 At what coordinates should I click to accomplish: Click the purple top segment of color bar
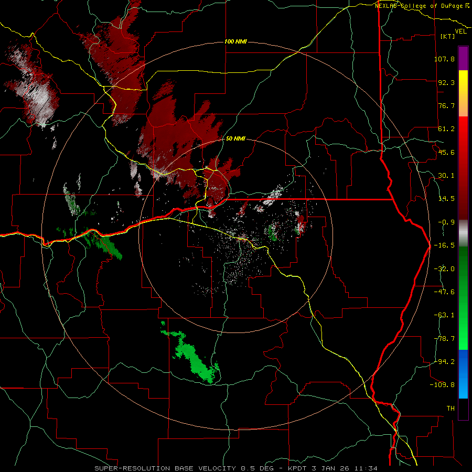(x=463, y=58)
